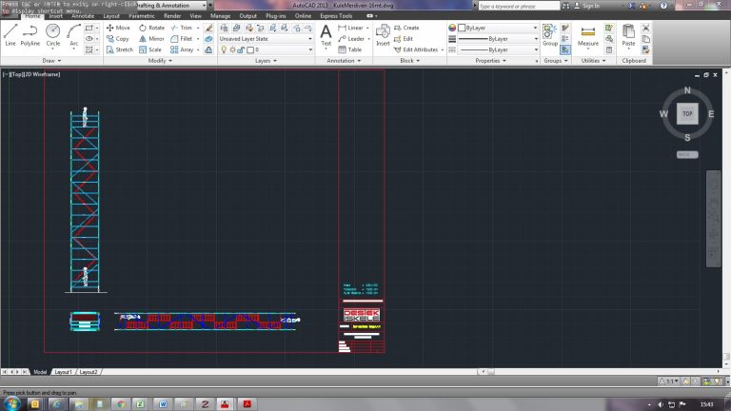Click the Text annotation tool
731x411 pixels.
(x=326, y=34)
